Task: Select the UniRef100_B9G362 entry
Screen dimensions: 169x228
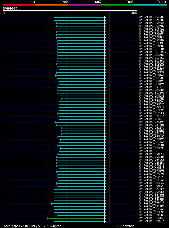Action: 152,61
